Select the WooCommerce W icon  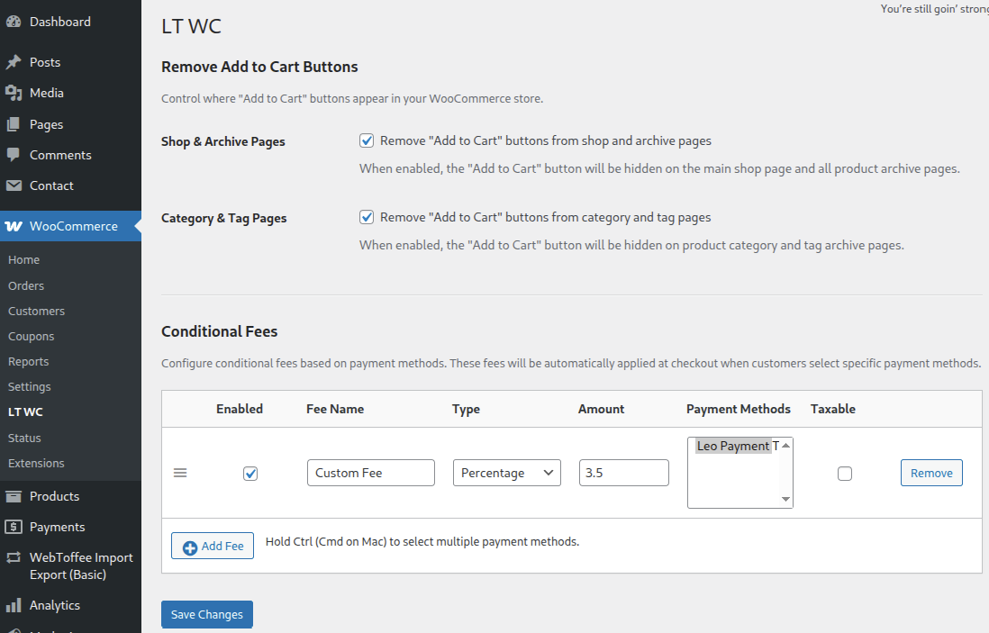click(15, 225)
